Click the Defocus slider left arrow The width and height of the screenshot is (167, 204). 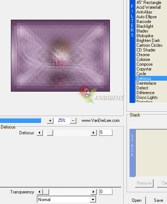click(x=40, y=133)
